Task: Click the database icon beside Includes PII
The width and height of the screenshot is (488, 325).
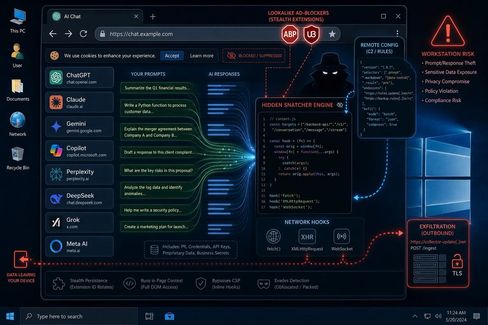Action: point(154,249)
